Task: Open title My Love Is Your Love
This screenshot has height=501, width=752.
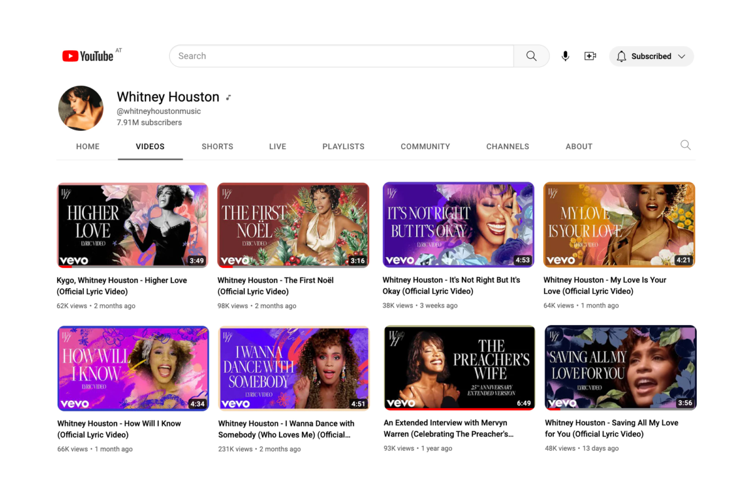Action: 605,286
